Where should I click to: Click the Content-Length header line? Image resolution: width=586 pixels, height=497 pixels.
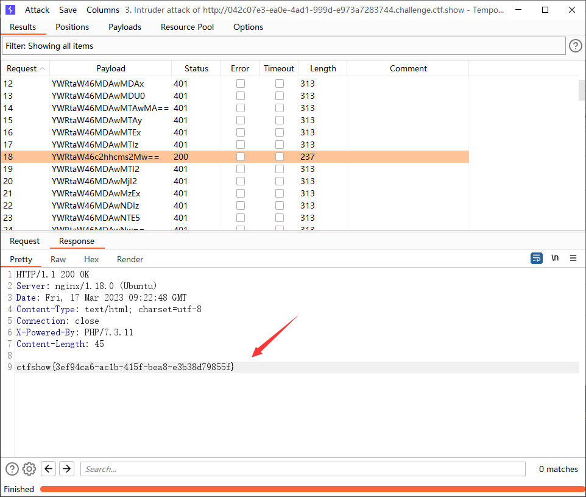point(60,344)
